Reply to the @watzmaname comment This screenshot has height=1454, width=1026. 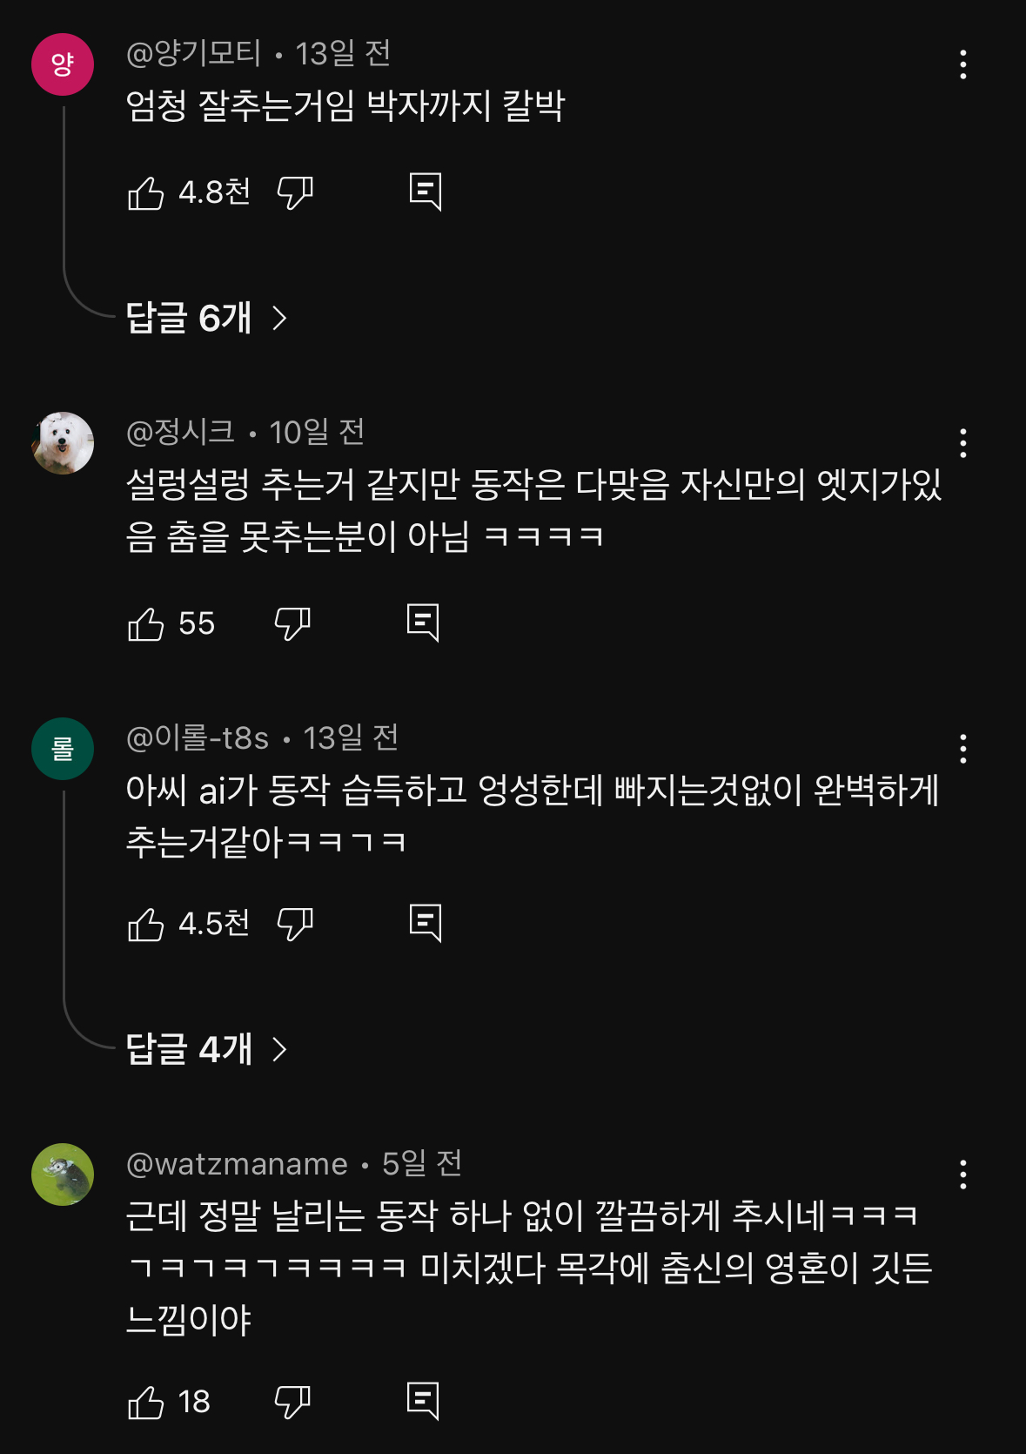click(x=423, y=1401)
